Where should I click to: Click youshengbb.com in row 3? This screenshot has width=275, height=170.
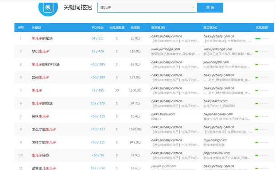coord(216,62)
